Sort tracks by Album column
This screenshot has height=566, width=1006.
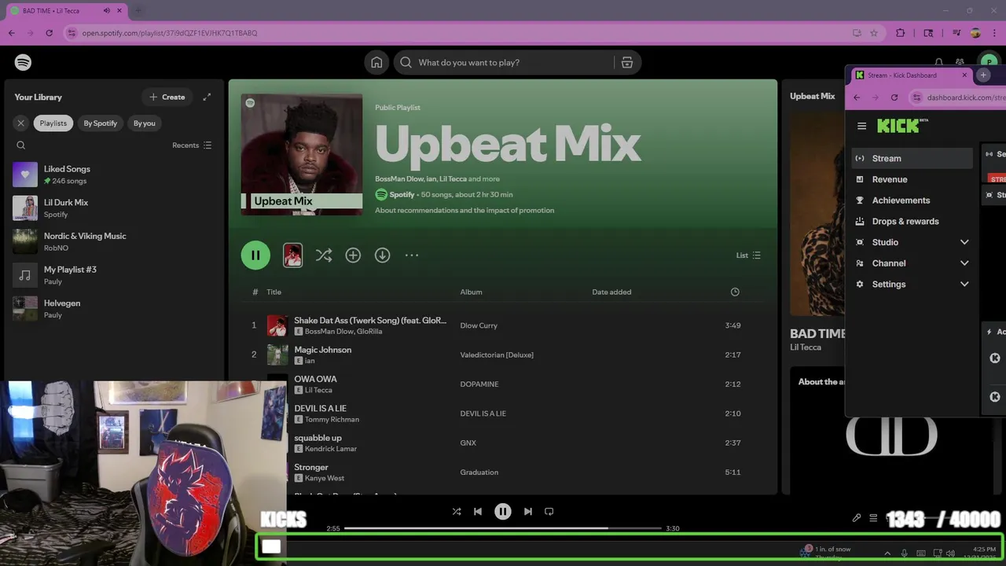pyautogui.click(x=471, y=292)
